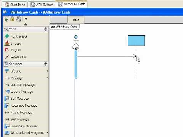Image resolution: width=183 pixels, height=137 pixels.
Task: Select the Alt. Combined Fragment tool
Action: [24, 133]
